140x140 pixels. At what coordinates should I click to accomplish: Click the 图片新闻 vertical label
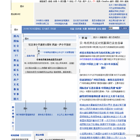(x=13, y=112)
